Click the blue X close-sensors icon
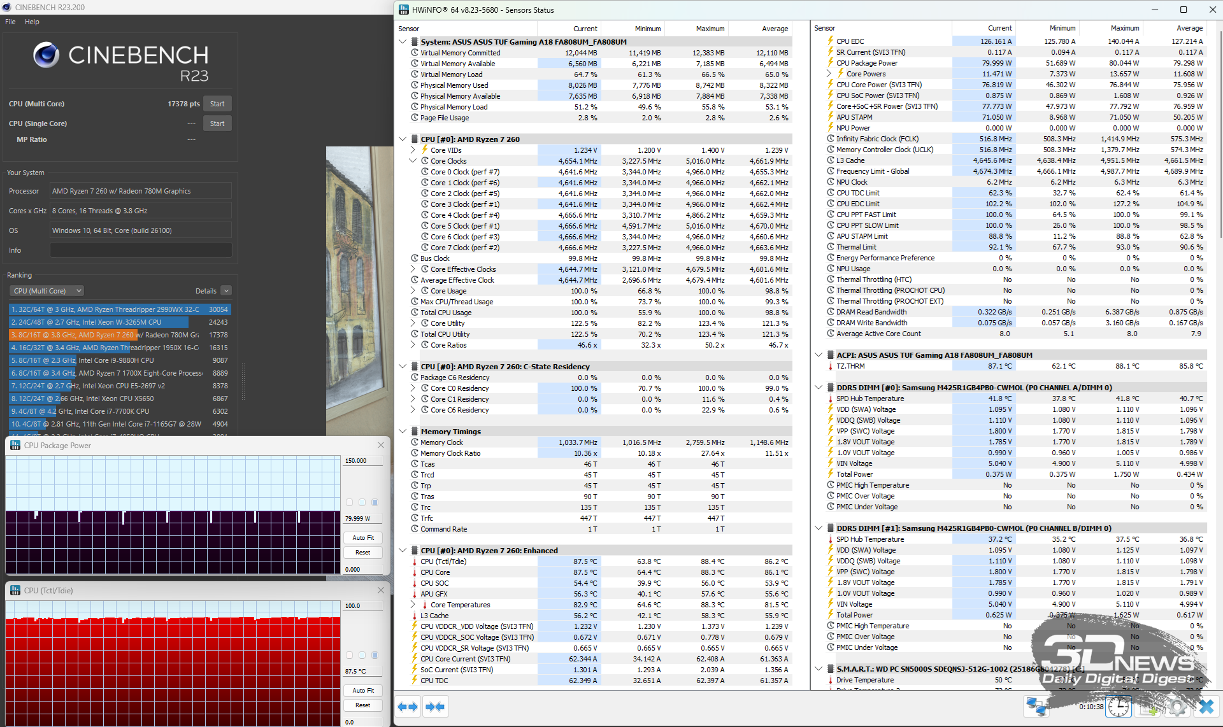 1206,706
